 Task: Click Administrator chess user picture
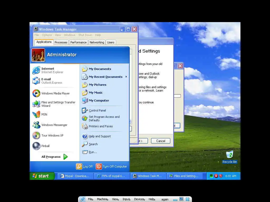point(38,55)
